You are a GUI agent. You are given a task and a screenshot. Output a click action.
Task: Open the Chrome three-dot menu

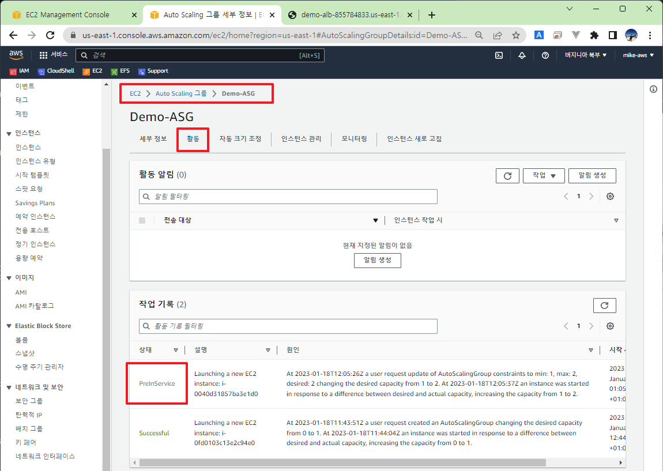[650, 35]
